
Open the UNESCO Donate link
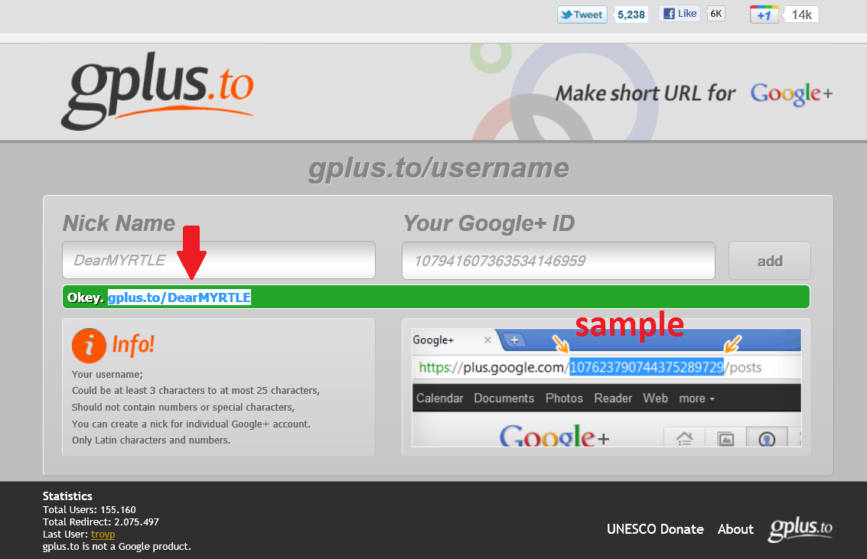pyautogui.click(x=655, y=529)
